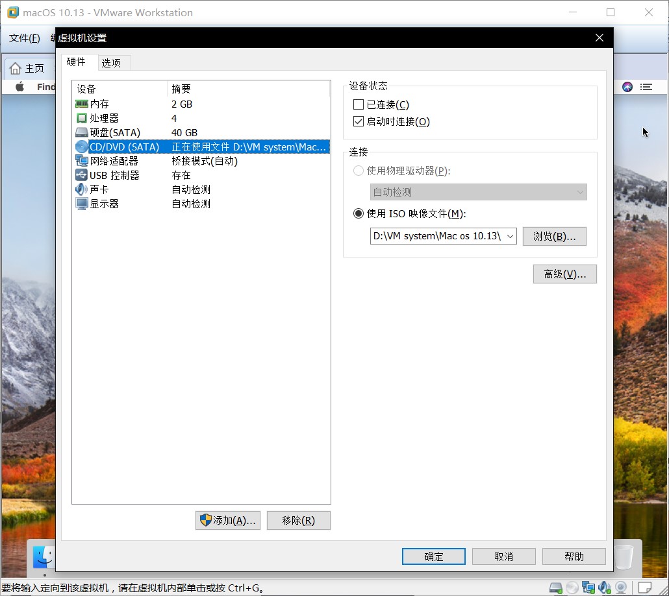Viewport: 669px width, 596px height.
Task: Select the processor device icon
Action: 81,118
